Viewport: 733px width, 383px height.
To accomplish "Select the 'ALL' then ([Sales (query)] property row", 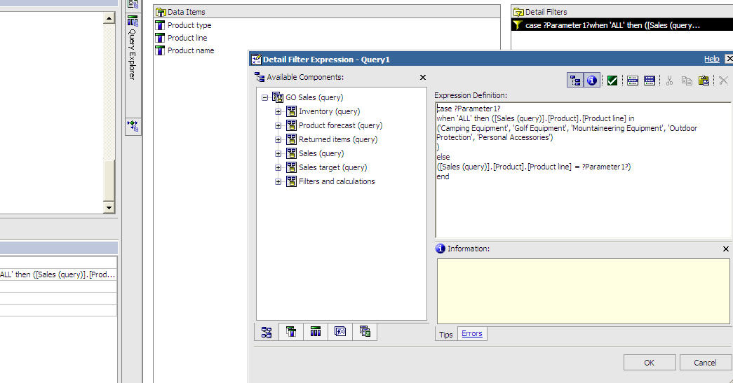I will coord(58,274).
